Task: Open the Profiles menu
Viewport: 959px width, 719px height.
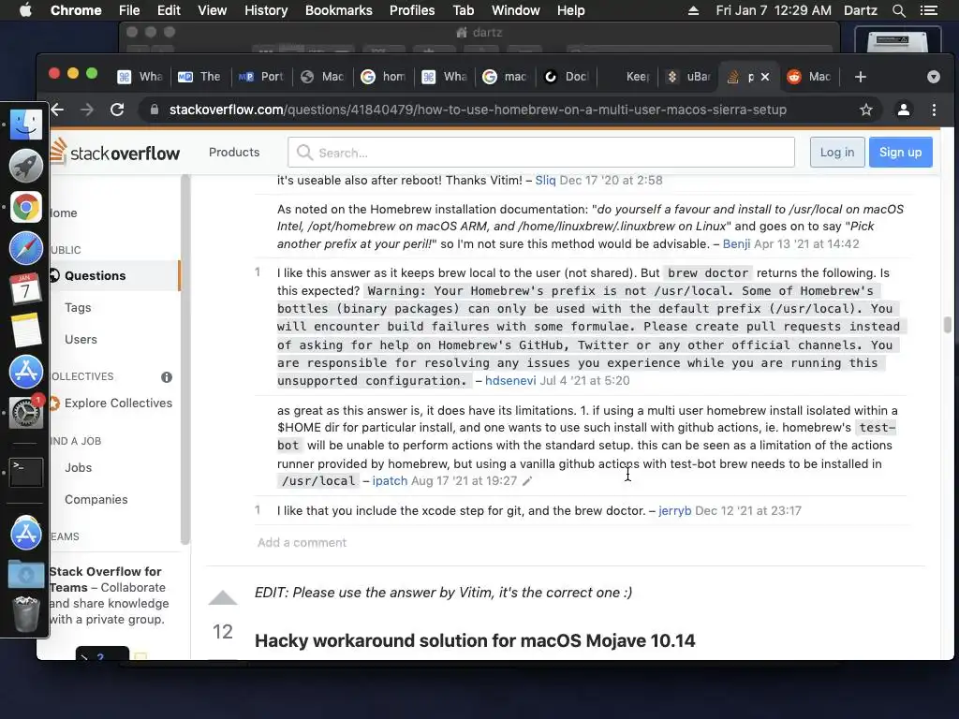Action: (412, 10)
